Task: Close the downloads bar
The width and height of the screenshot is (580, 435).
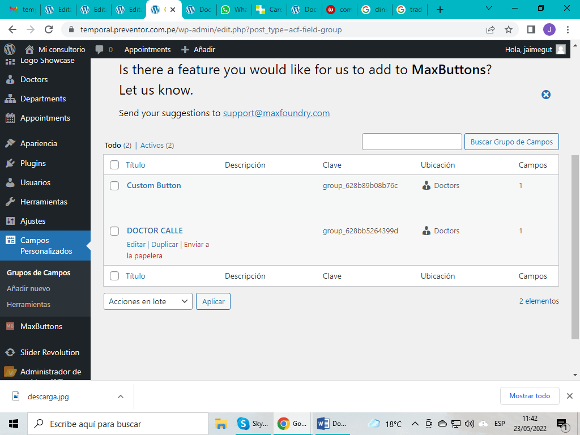Action: click(570, 396)
